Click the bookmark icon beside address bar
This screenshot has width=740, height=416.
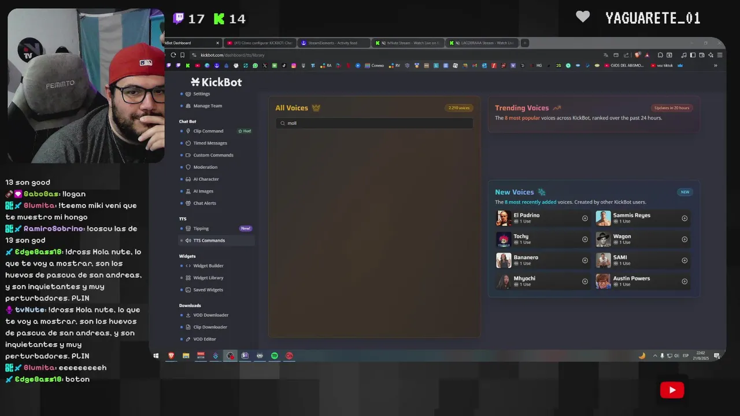[x=183, y=55]
